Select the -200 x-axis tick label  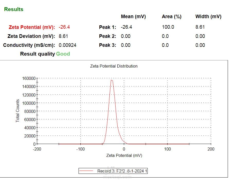click(37, 149)
